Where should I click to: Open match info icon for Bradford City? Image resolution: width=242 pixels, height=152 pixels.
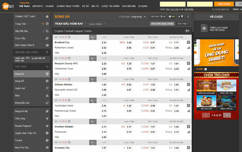(x=188, y=42)
